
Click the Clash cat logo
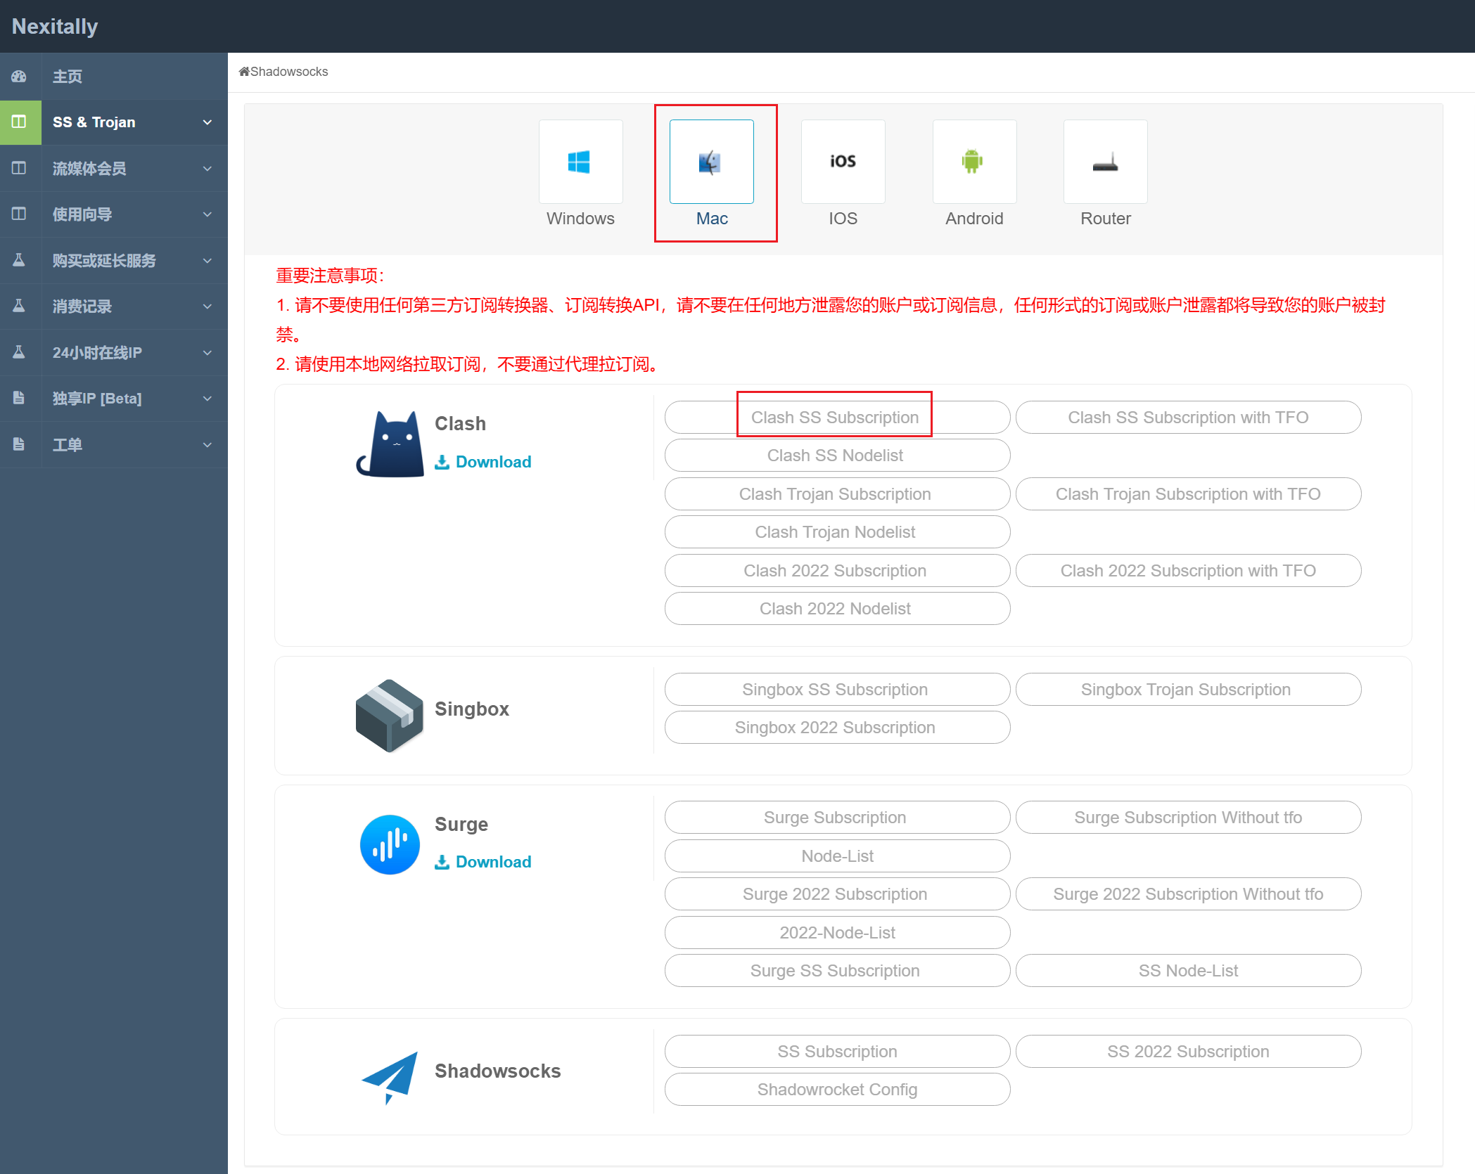[x=391, y=444]
